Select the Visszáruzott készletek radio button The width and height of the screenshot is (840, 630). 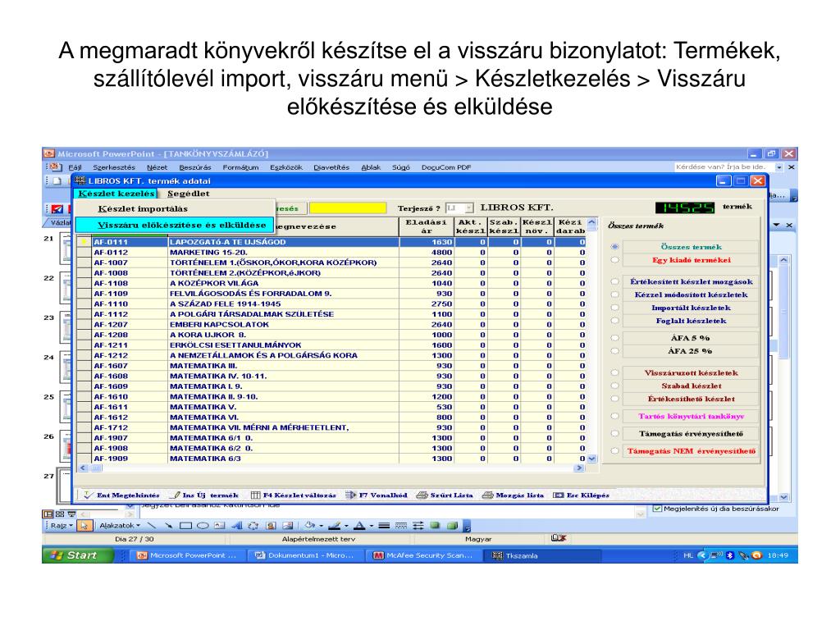point(615,372)
